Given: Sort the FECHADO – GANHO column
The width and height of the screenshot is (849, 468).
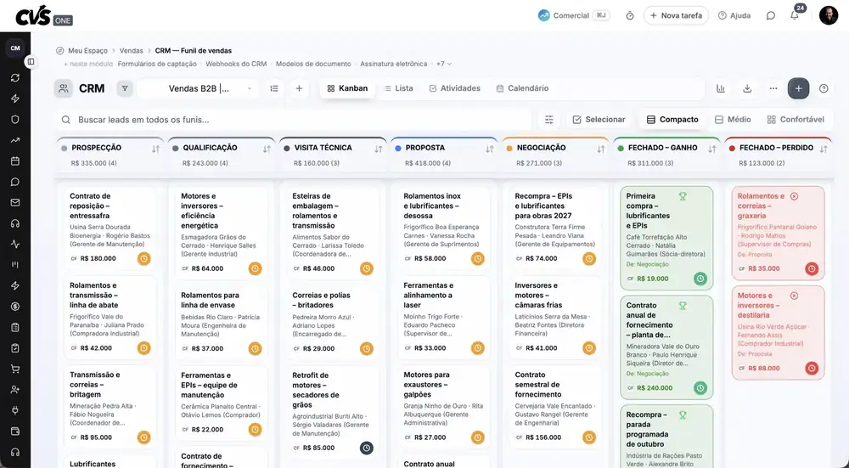Looking at the screenshot, I should (712, 149).
